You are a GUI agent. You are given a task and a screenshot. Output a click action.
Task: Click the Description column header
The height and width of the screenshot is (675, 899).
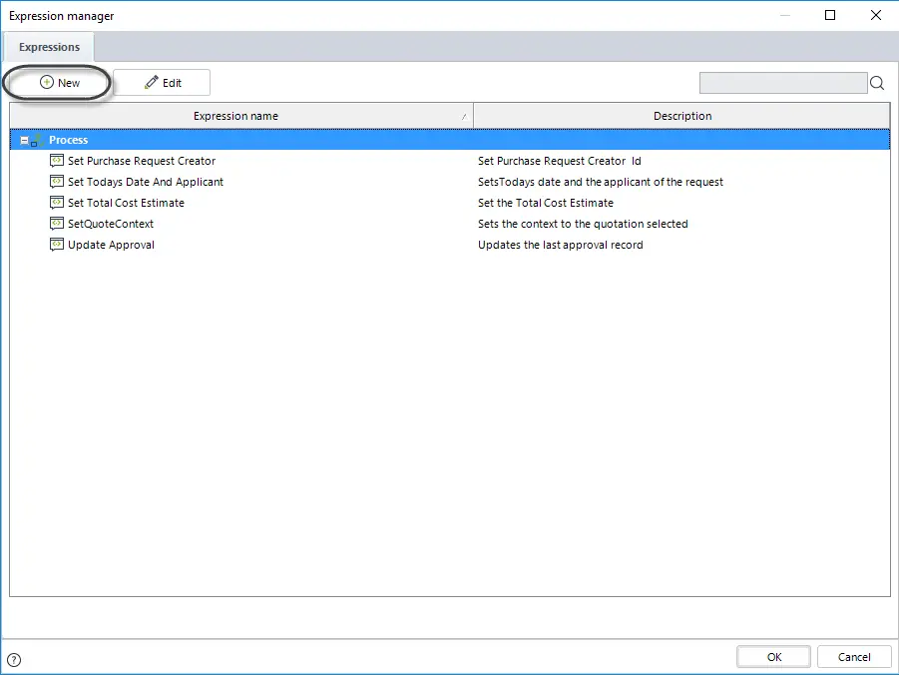pos(681,116)
